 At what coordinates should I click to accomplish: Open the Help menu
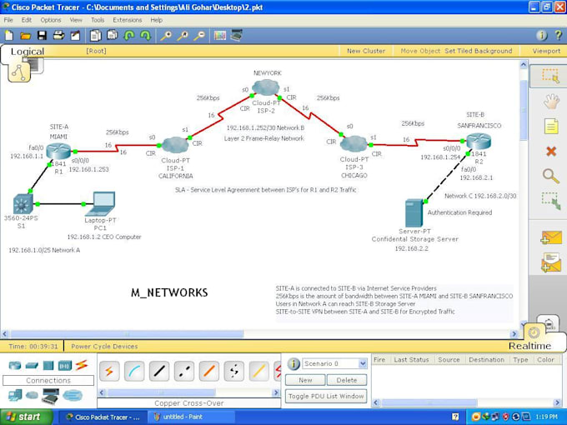(x=156, y=20)
